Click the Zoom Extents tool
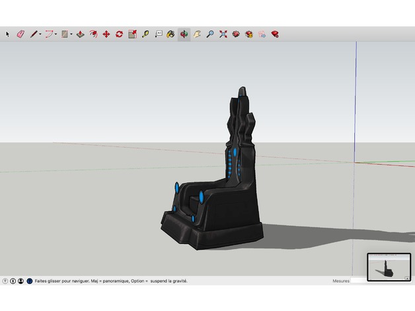 tap(223, 34)
